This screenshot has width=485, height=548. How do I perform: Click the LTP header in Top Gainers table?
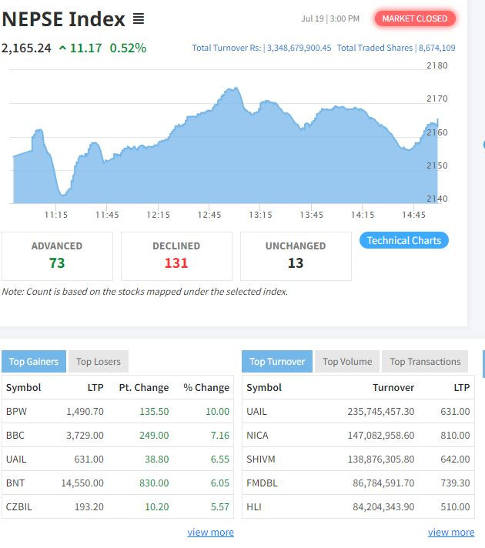coord(95,388)
